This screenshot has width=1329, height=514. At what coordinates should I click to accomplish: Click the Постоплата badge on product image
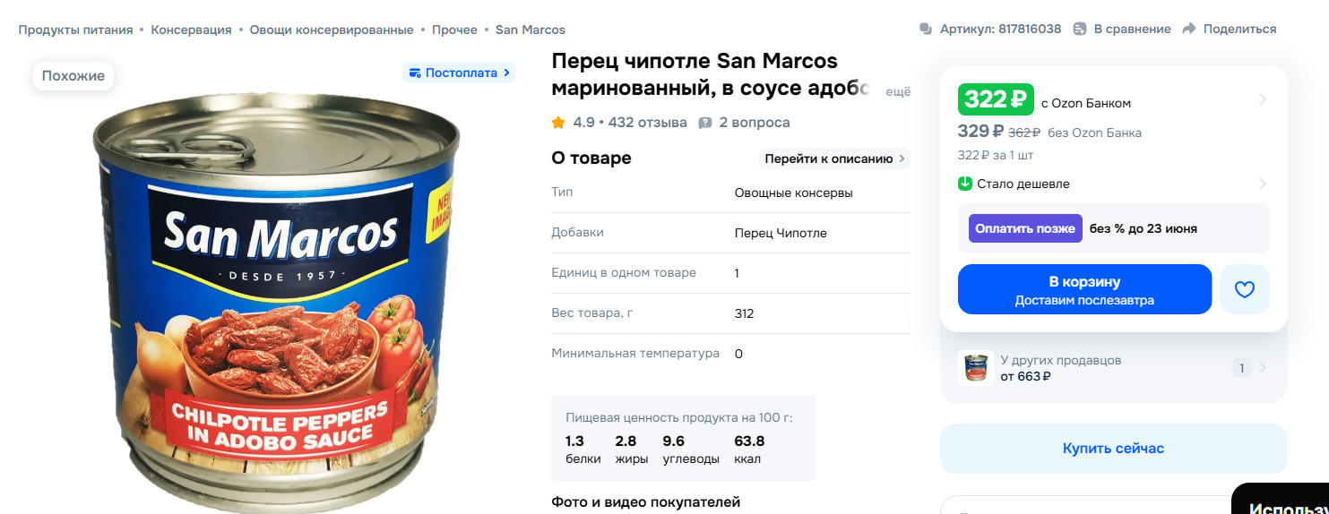click(459, 73)
